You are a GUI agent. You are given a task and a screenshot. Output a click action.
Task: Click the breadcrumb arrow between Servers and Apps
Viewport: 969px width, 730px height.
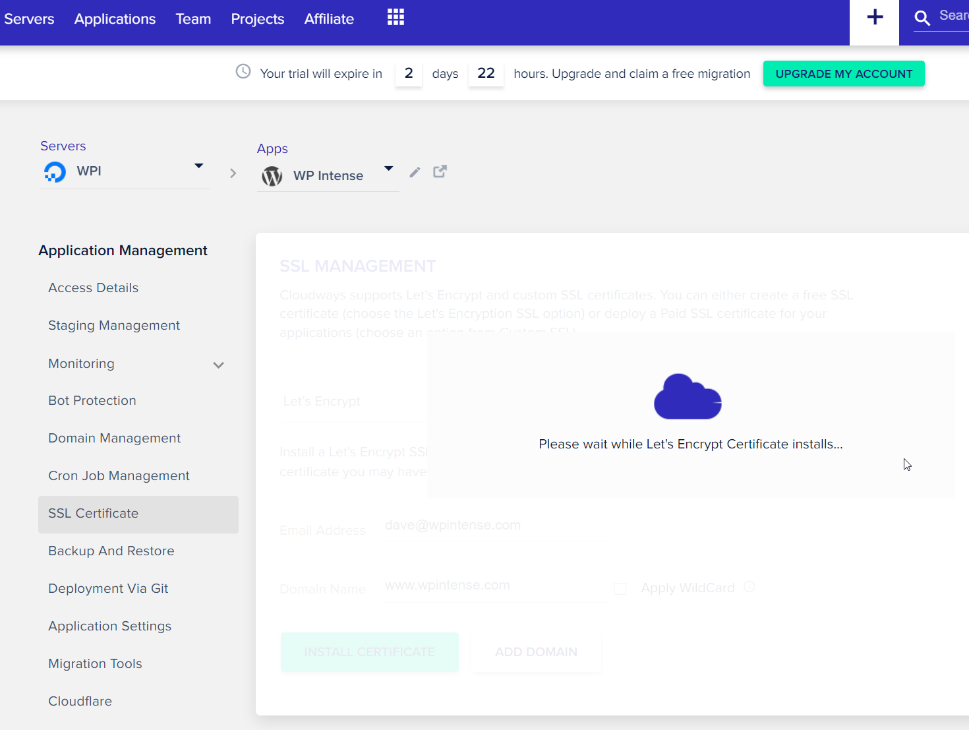tap(233, 173)
